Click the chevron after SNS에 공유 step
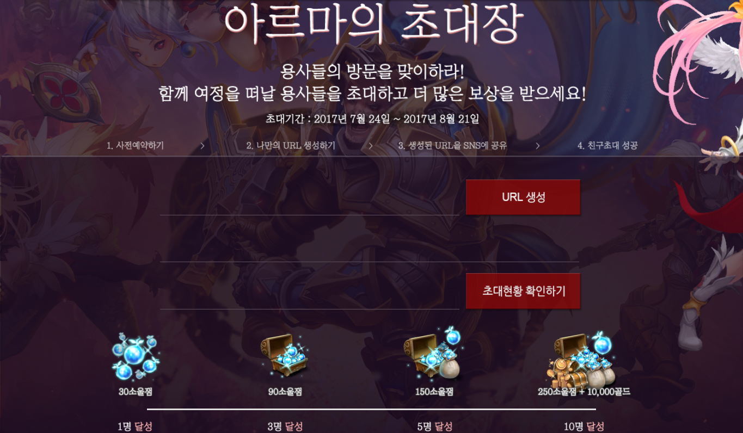743x433 pixels. coord(538,146)
